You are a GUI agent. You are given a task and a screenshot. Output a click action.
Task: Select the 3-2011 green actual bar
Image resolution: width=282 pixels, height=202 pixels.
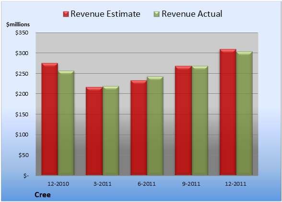(111, 131)
